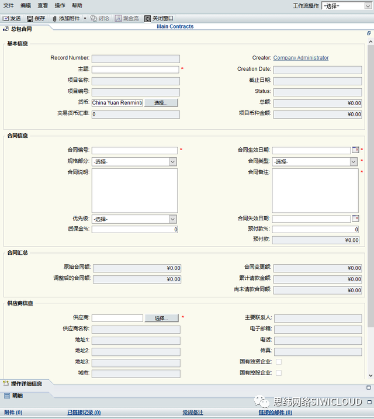Open the calendar icon for 合同生效日期
This screenshot has height=419, width=374.
click(x=355, y=150)
